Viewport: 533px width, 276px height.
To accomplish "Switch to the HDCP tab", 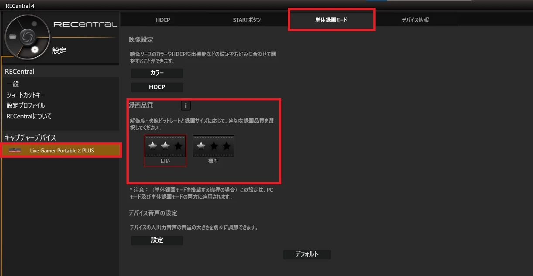I will (x=163, y=20).
